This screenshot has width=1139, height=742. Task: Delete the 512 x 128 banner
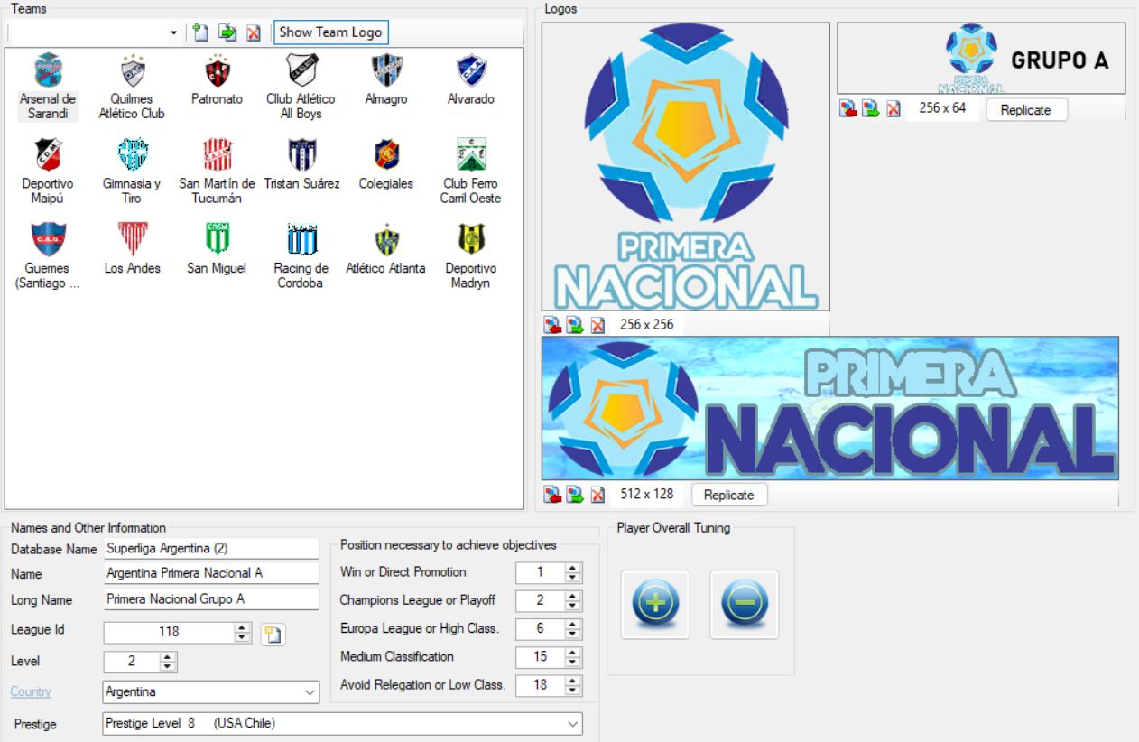[597, 495]
